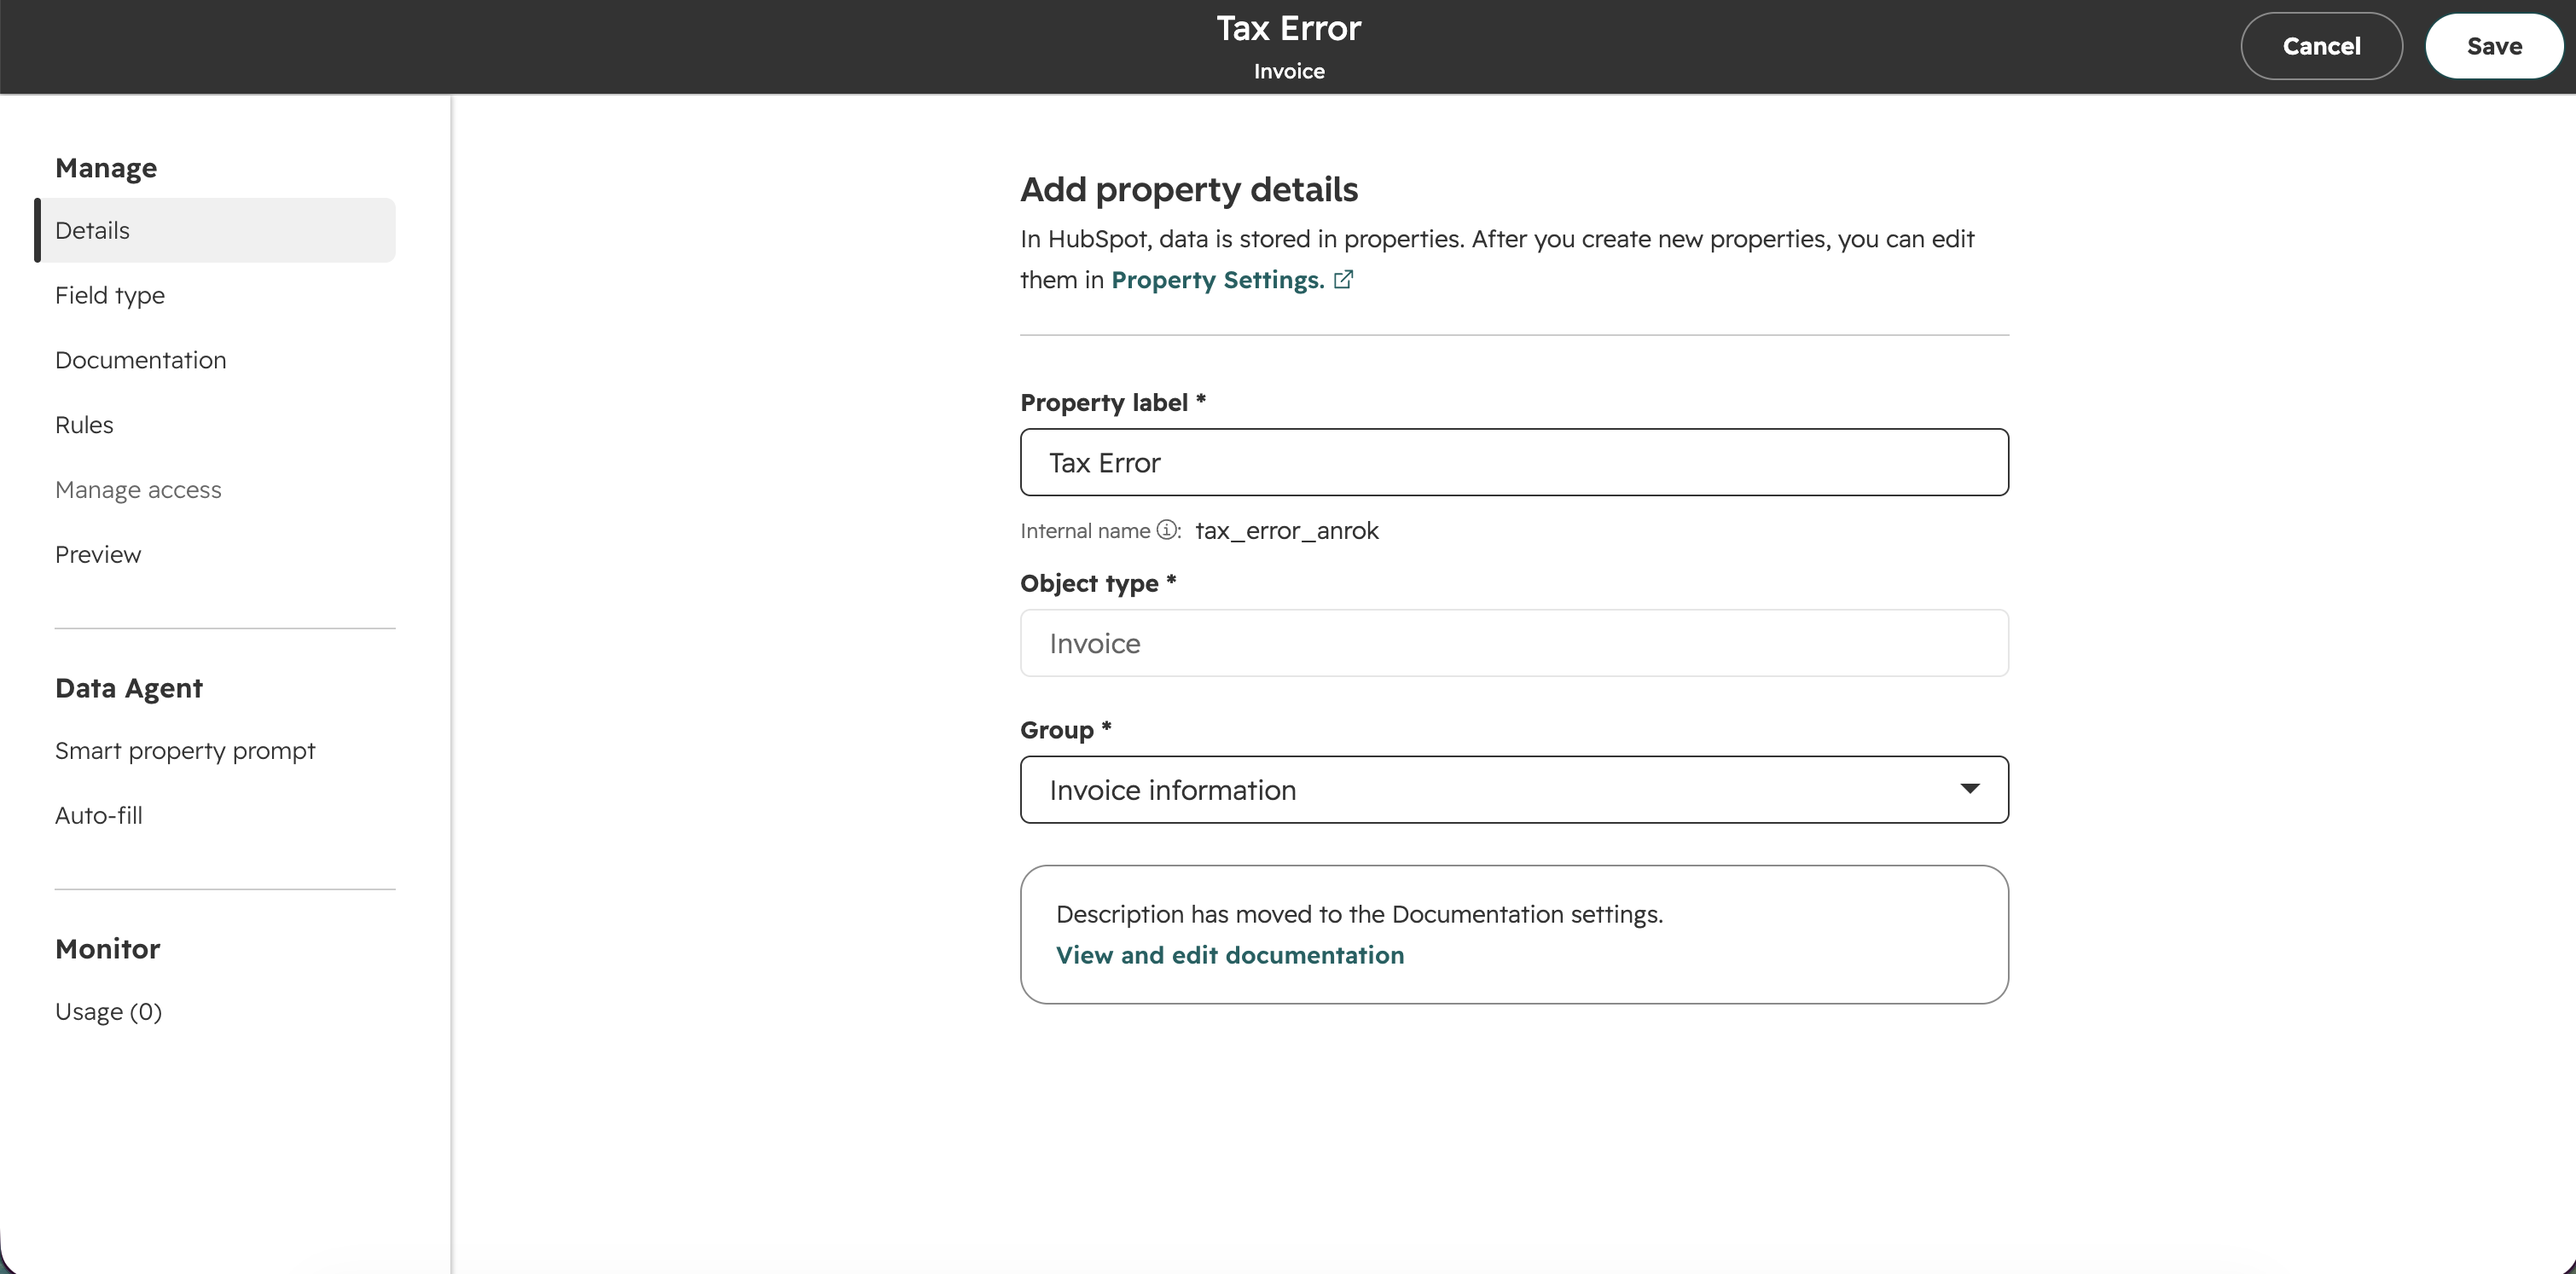Open the Preview section

point(98,555)
